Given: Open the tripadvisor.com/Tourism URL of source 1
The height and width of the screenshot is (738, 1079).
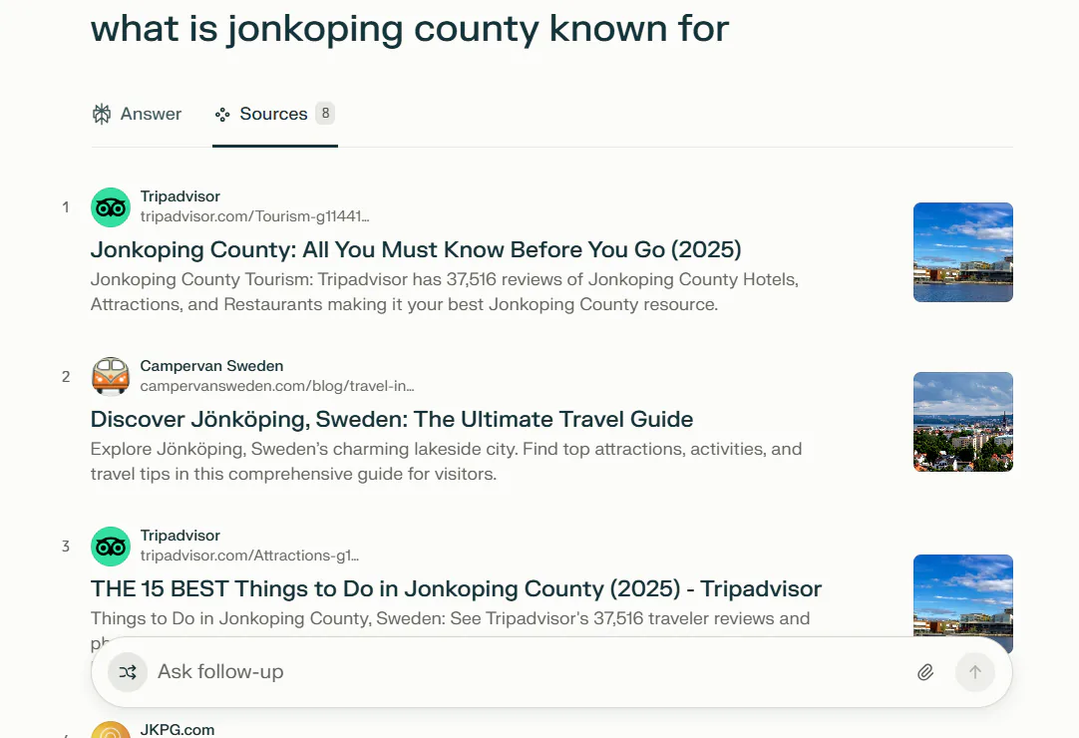Looking at the screenshot, I should click(x=254, y=216).
